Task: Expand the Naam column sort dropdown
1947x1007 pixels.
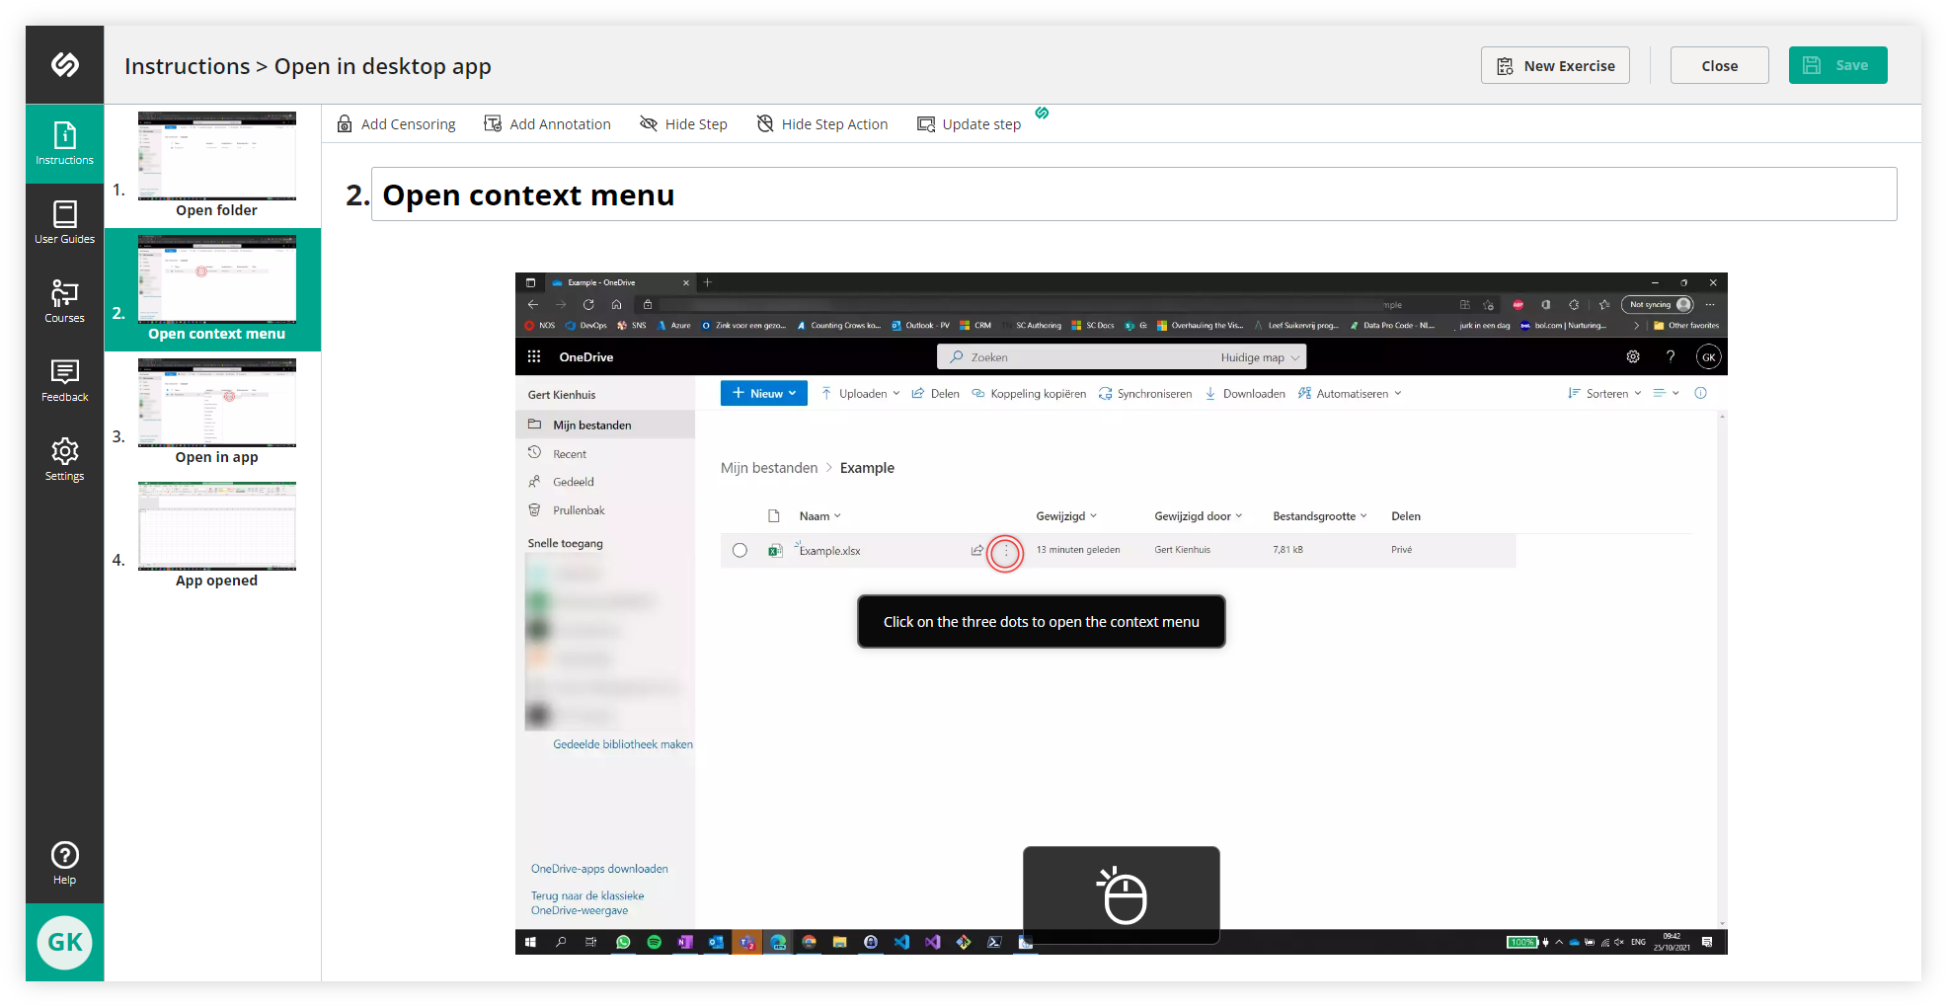Action: tap(837, 515)
